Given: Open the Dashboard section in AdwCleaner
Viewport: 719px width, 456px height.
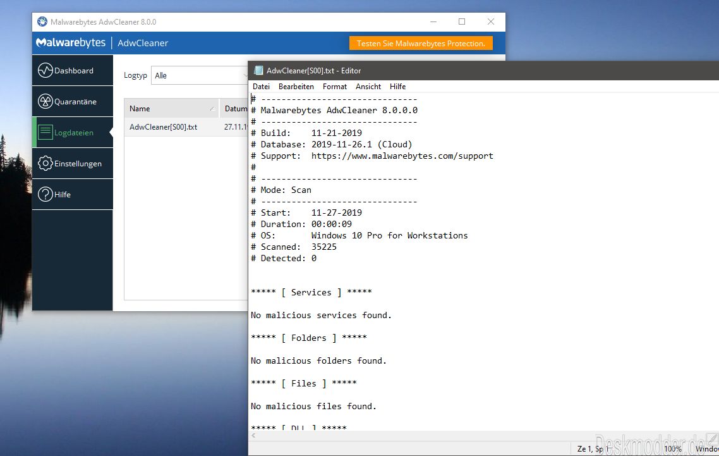Looking at the screenshot, I should [x=73, y=70].
